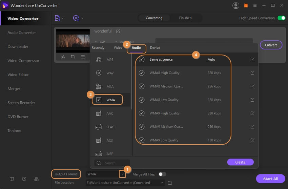The width and height of the screenshot is (288, 189).
Task: Open Screen Recorder in sidebar
Action: coord(21,103)
